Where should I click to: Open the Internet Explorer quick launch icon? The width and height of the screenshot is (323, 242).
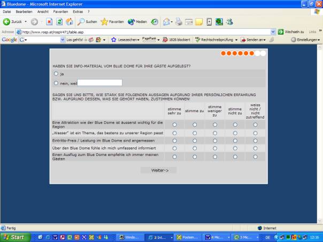click(48, 237)
